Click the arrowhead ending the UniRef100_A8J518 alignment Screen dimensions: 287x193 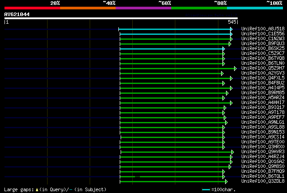click(231, 29)
